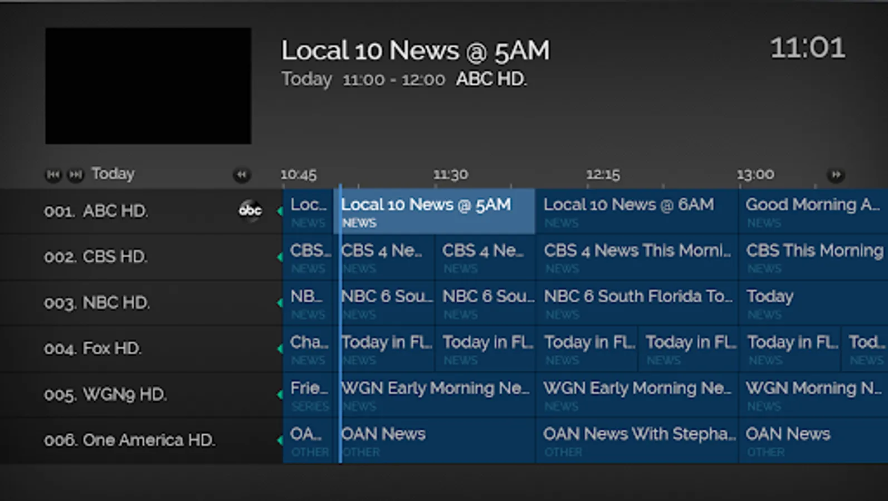This screenshot has height=501, width=888.
Task: Rewind the timeline to earlier times
Action: (242, 175)
